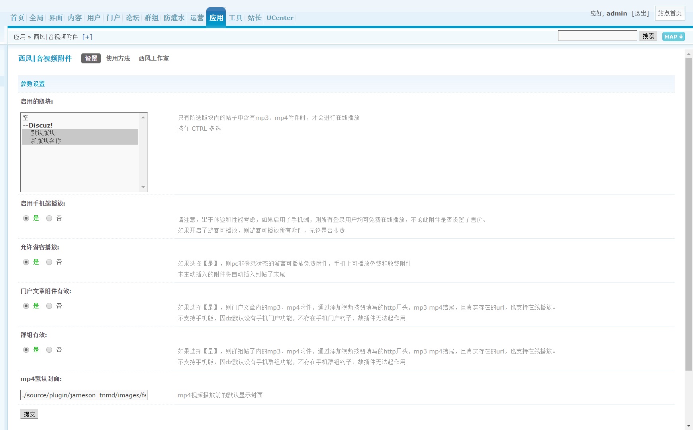Viewport: 693px width, 430px height.
Task: Open the 应用 top menu tab
Action: click(216, 18)
